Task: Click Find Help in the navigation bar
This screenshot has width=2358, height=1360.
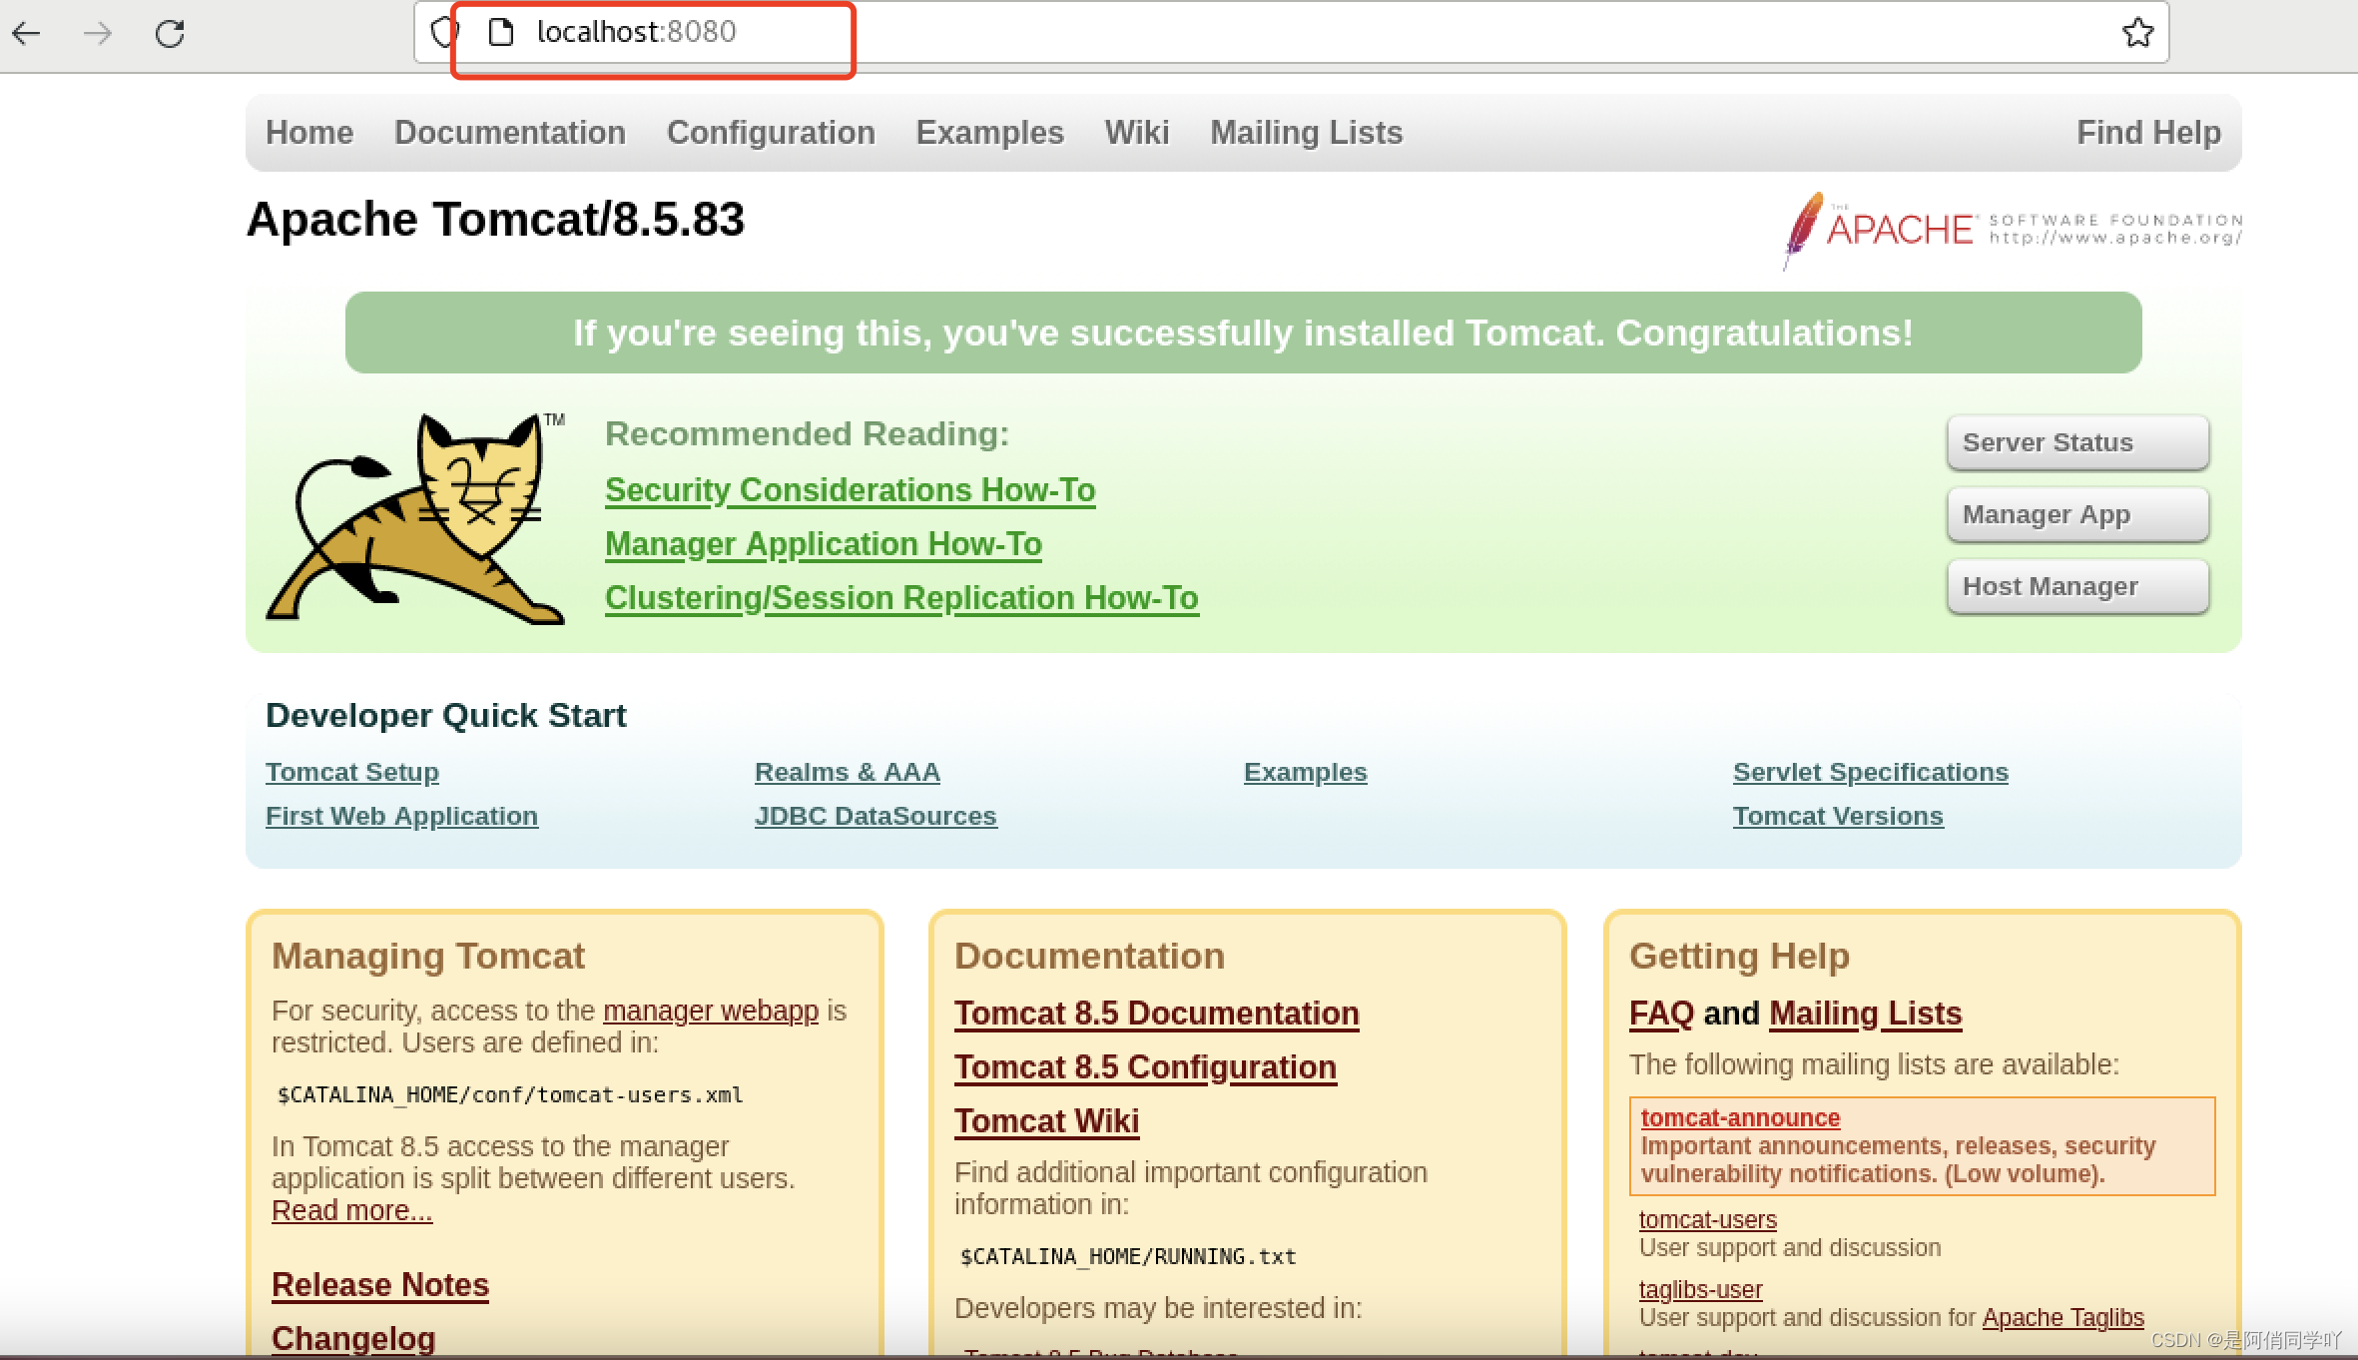Action: [2148, 132]
